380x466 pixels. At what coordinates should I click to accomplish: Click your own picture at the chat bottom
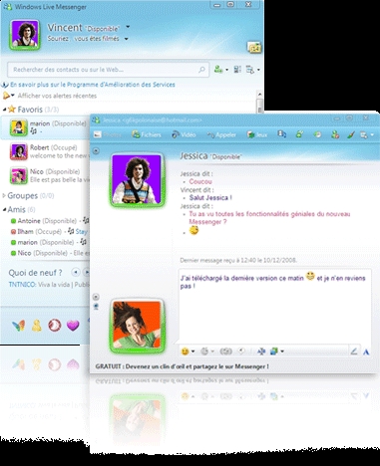[137, 326]
